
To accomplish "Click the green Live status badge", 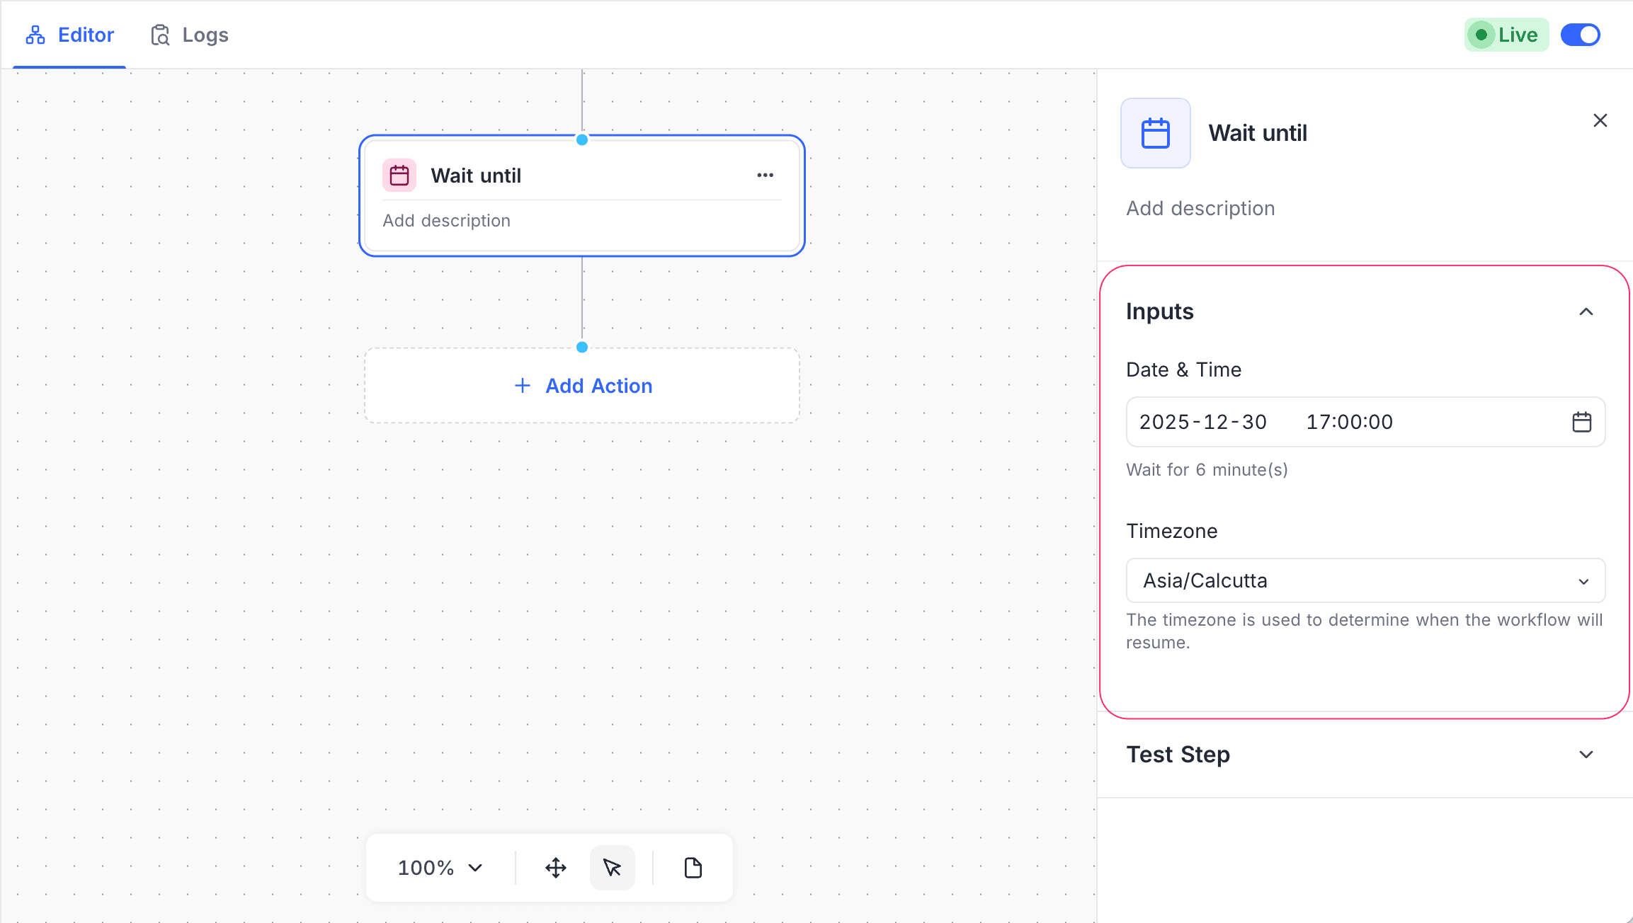I will pos(1506,35).
